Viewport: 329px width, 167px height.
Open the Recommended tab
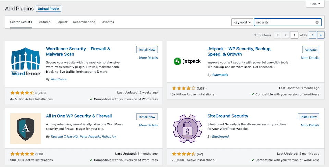coord(84,22)
